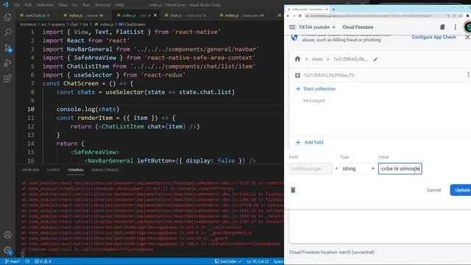Open the Run menu

coord(86,5)
